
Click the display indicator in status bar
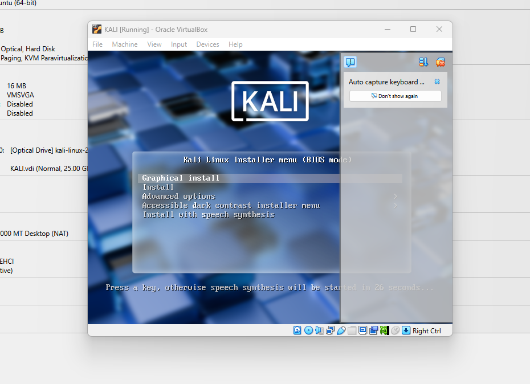pyautogui.click(x=362, y=330)
